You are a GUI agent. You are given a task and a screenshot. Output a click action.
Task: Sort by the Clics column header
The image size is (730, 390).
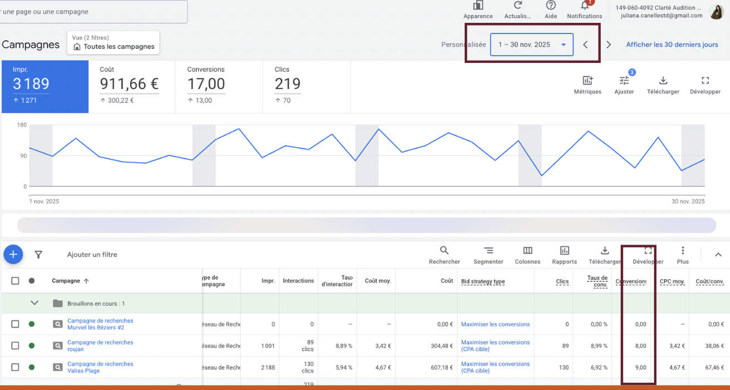point(562,281)
